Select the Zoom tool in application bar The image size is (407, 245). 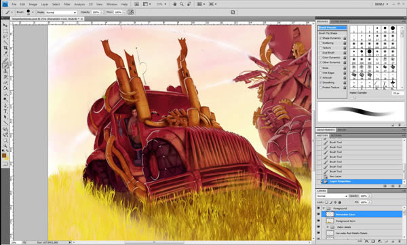(x=182, y=4)
